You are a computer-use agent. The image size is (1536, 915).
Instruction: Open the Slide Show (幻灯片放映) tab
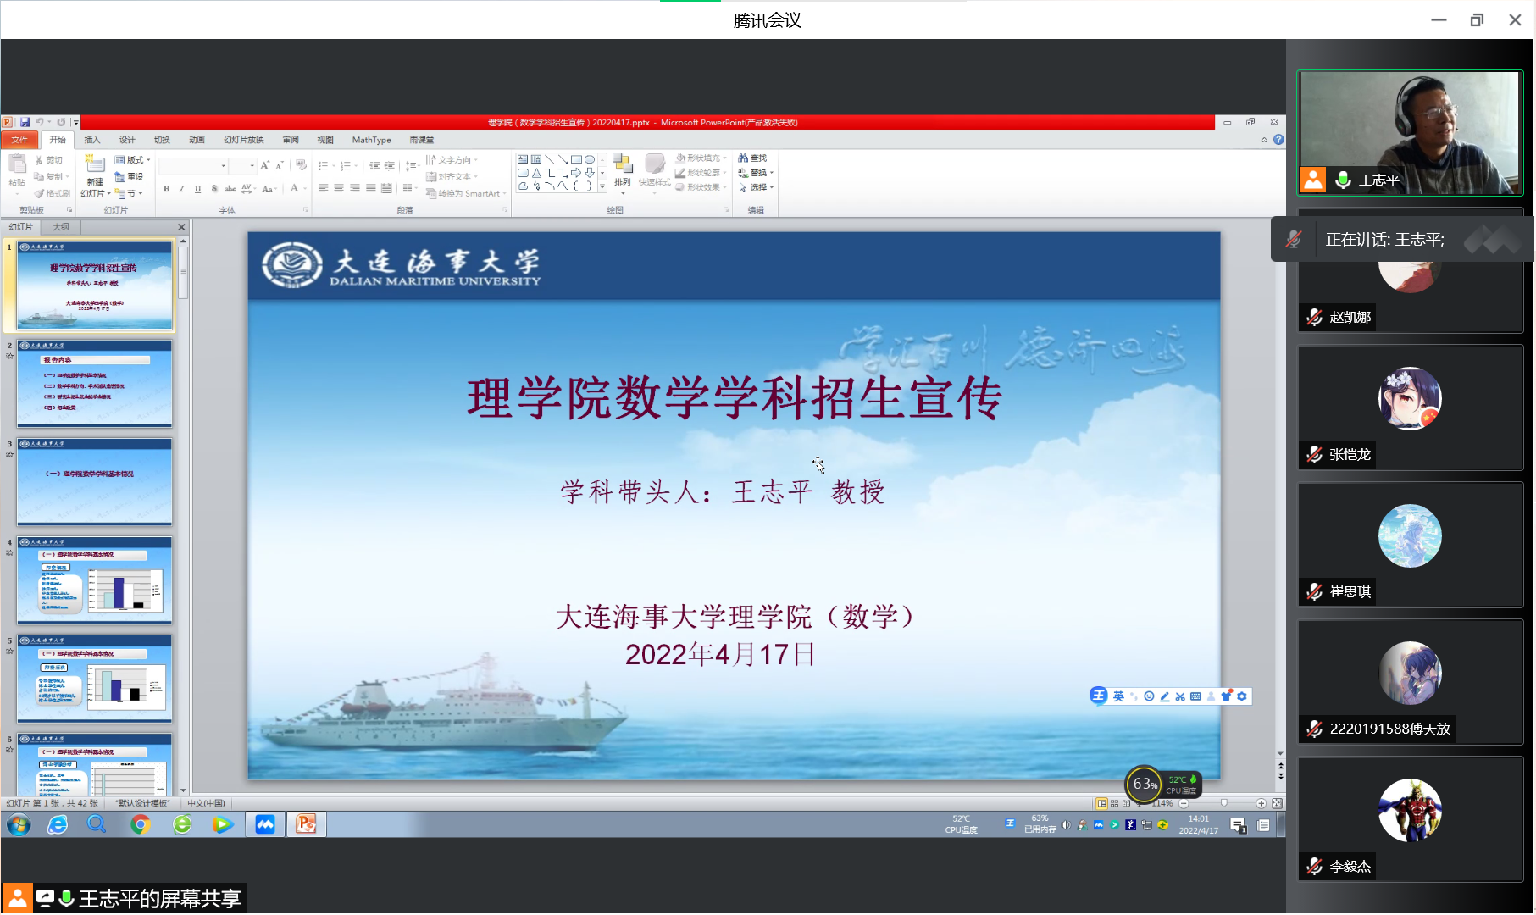click(x=243, y=140)
